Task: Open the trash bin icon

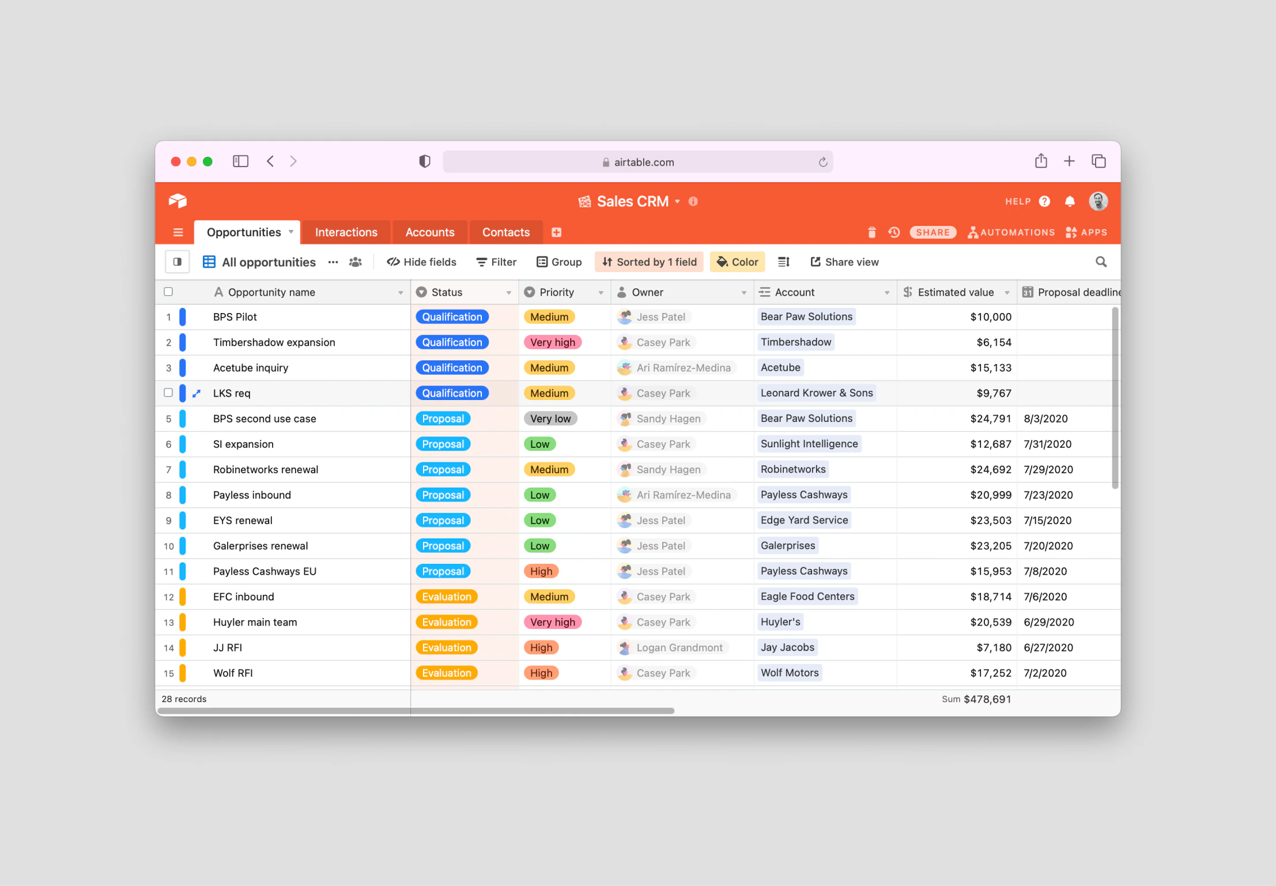Action: pos(871,232)
